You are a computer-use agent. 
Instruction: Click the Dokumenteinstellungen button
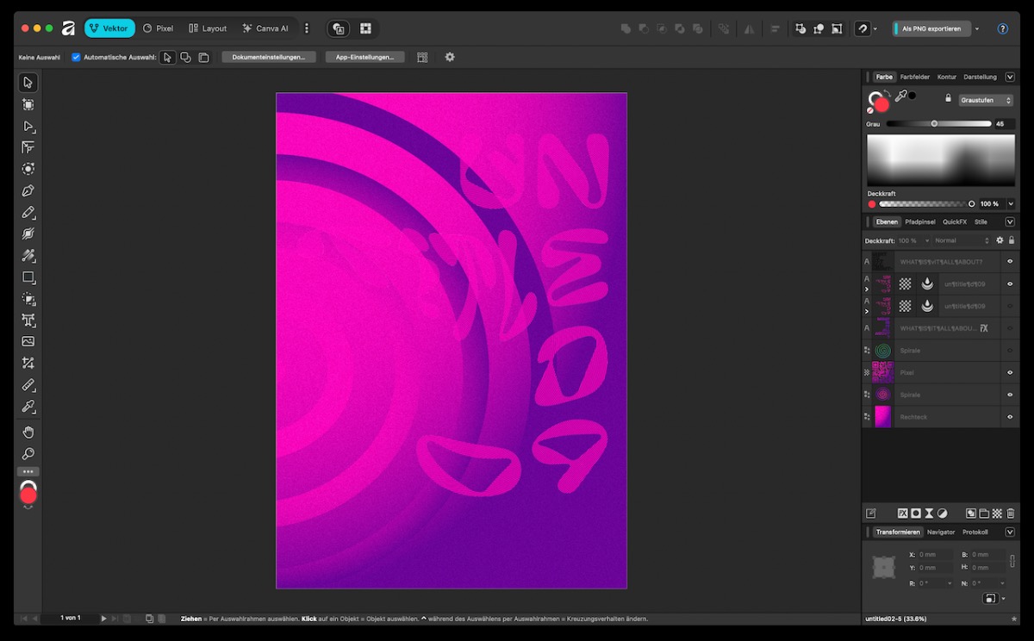coord(268,57)
